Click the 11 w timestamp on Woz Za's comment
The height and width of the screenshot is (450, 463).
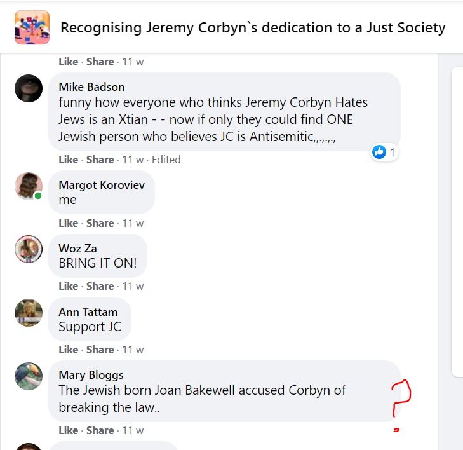click(133, 286)
